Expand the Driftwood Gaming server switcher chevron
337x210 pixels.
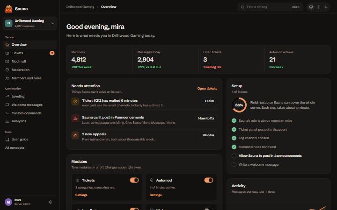coord(52,23)
